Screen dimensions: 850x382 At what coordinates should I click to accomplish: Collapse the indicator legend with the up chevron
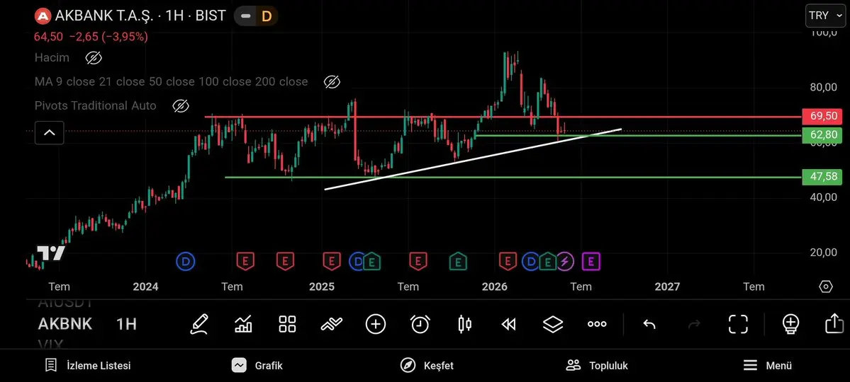[x=50, y=132]
